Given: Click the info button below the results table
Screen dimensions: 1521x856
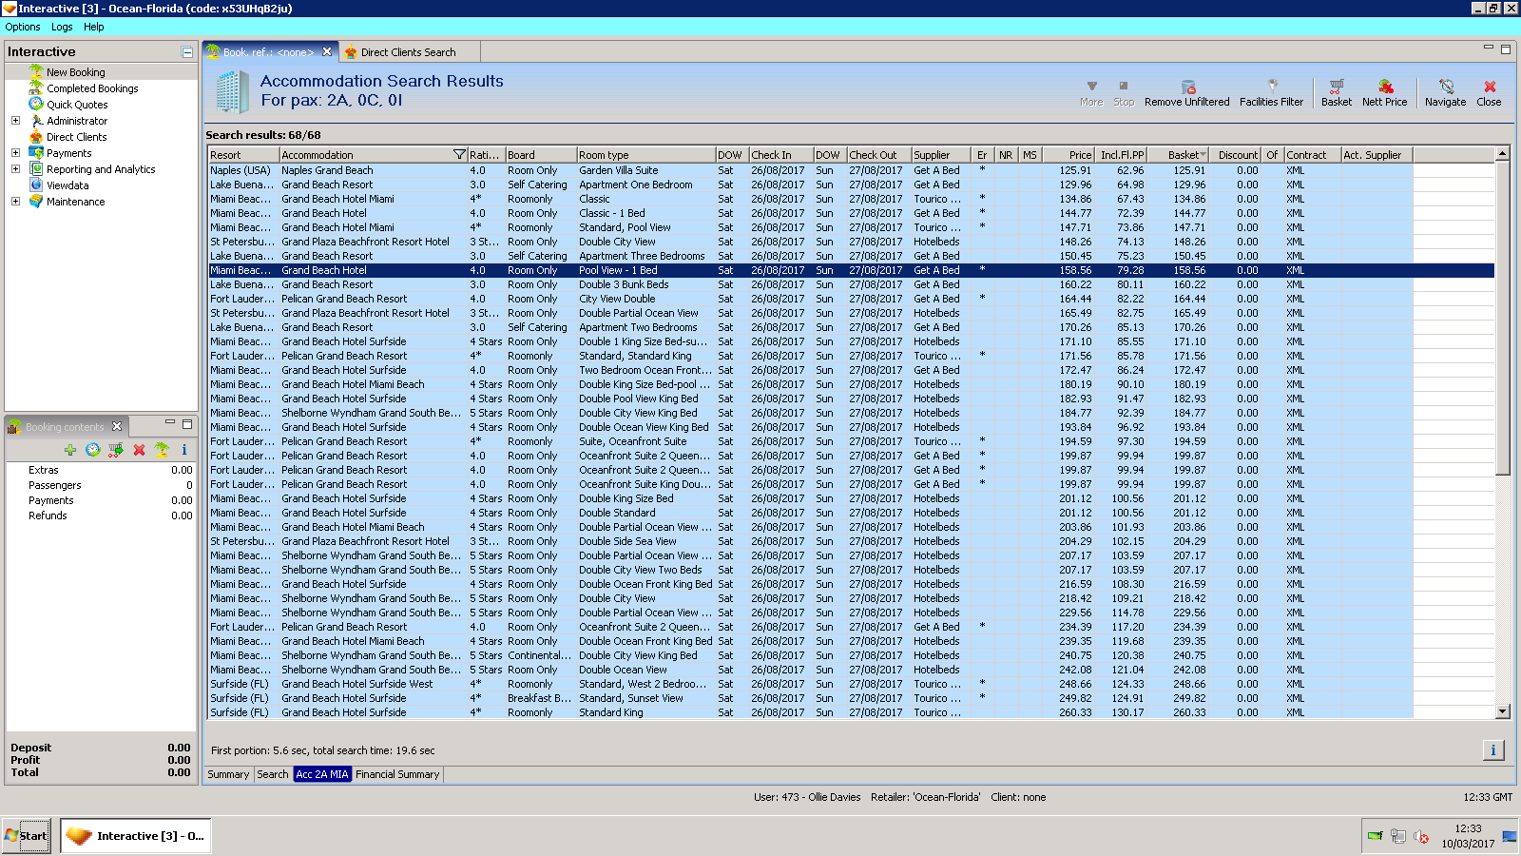Looking at the screenshot, I should click(x=1493, y=750).
